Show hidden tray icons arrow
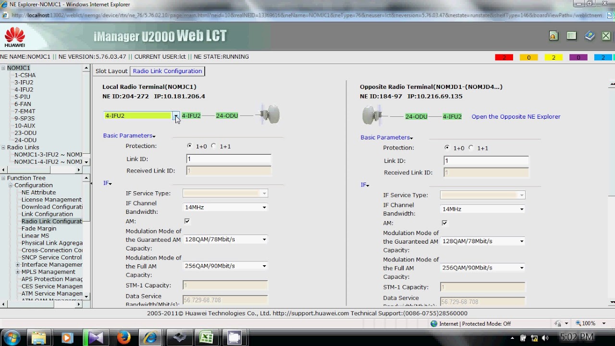Screen dimensions: 615x346 (512, 338)
